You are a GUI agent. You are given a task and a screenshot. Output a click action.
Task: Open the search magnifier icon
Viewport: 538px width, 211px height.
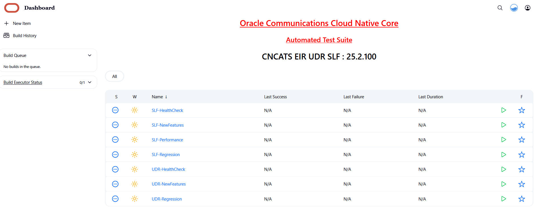[x=500, y=8]
